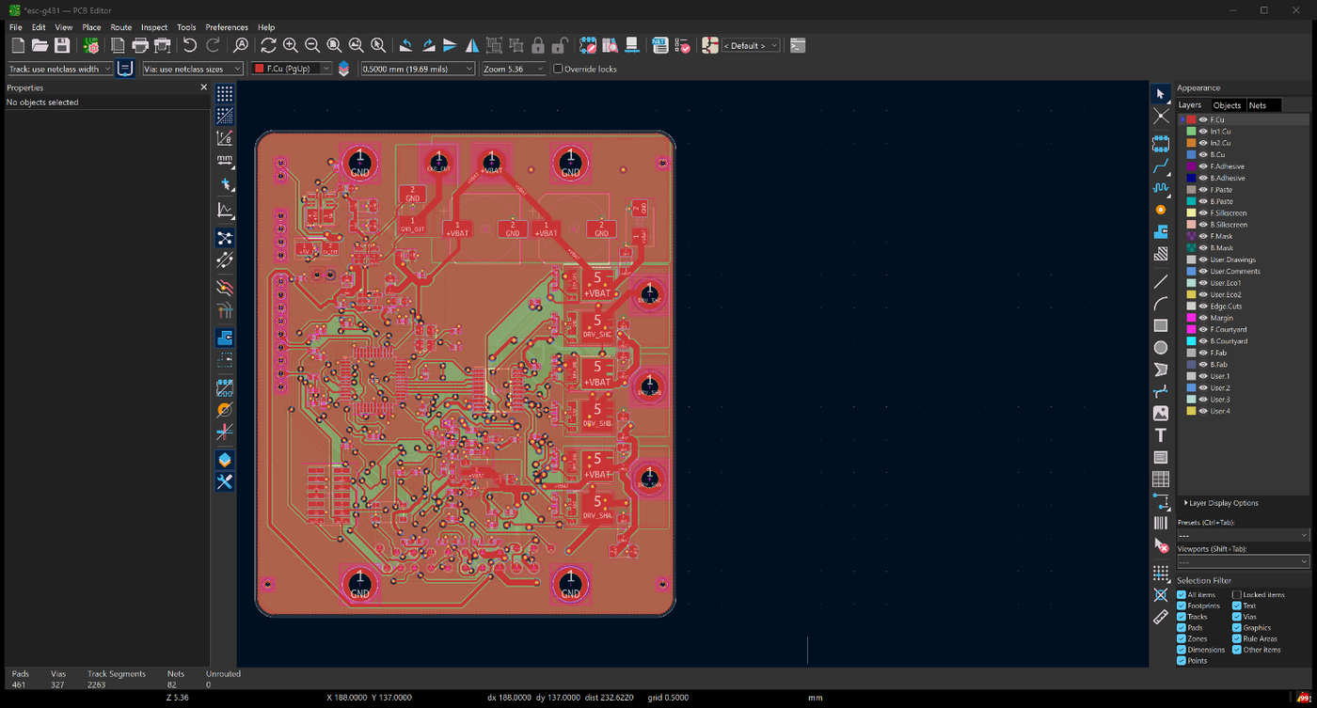Select the Add Table tool

pyautogui.click(x=1161, y=480)
